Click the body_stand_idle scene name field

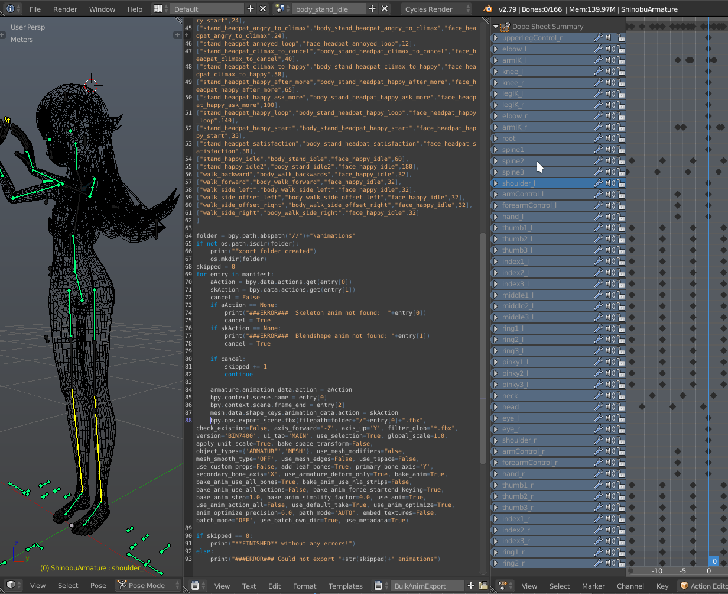point(329,9)
